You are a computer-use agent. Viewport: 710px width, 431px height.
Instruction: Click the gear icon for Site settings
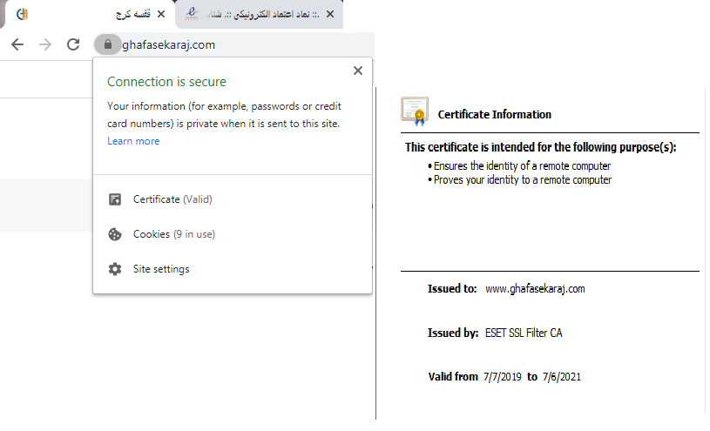tap(115, 269)
